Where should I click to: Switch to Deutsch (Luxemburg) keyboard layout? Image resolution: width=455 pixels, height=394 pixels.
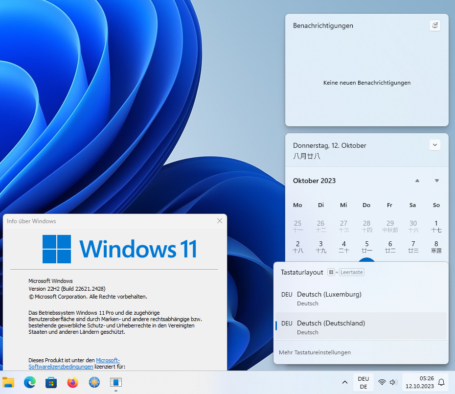coord(361,298)
